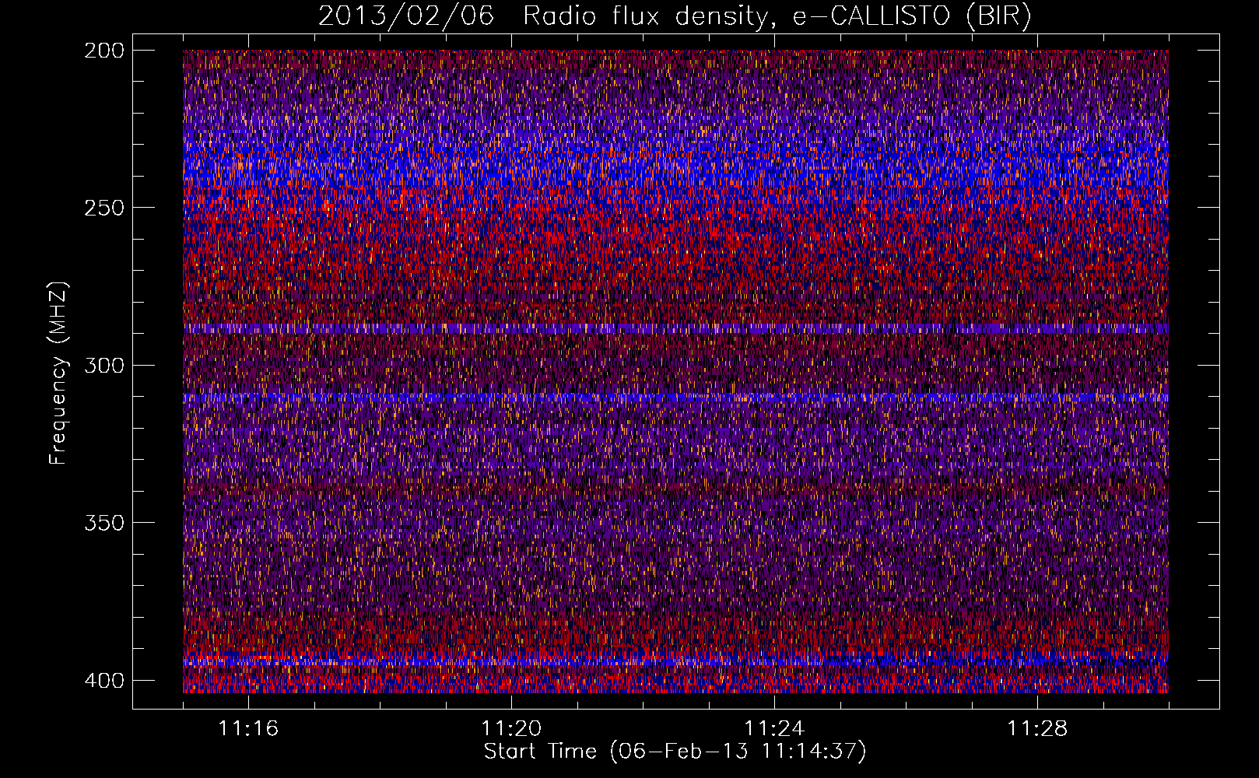The height and width of the screenshot is (778, 1259).
Task: Click the 350 frequency tick label
Action: point(103,523)
